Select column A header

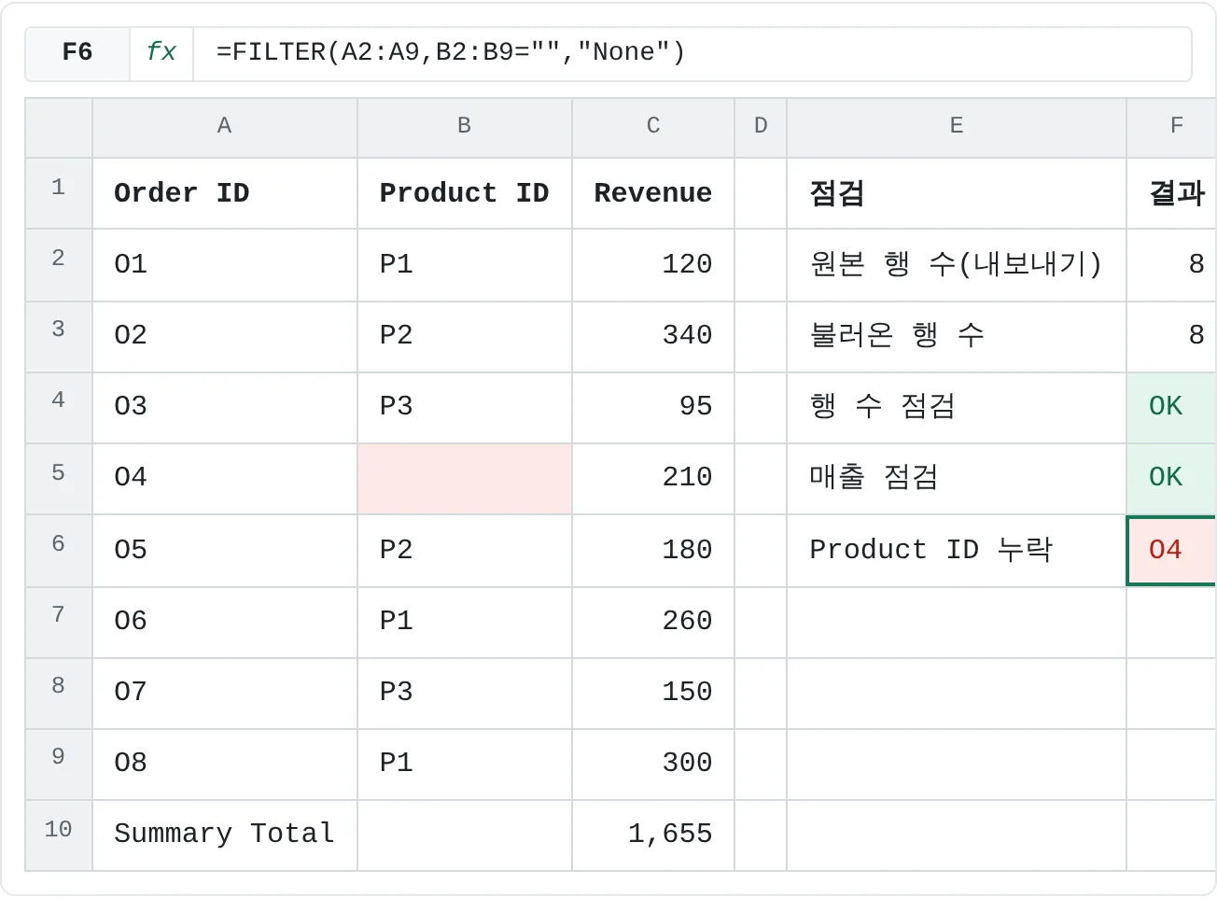[x=225, y=126]
